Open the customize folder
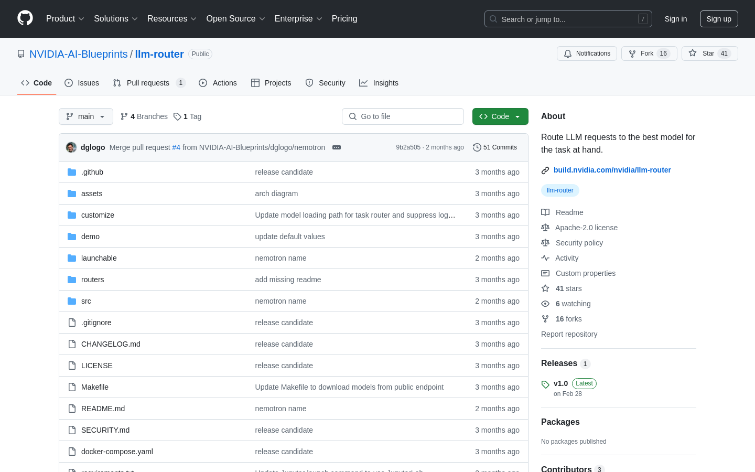 pyautogui.click(x=98, y=215)
